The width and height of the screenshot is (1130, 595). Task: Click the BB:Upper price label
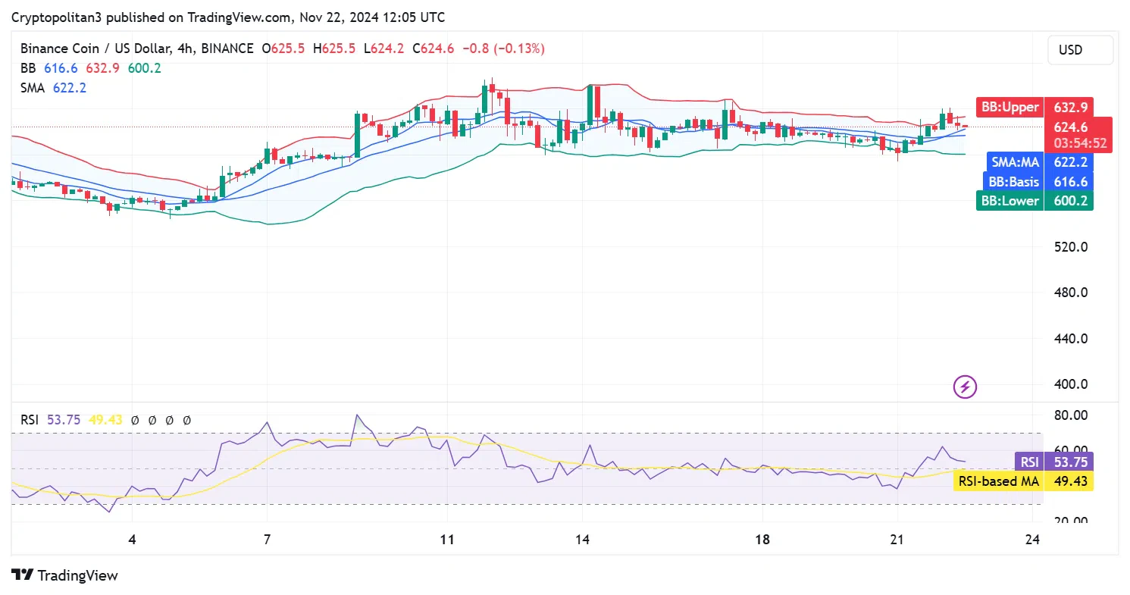click(x=1009, y=107)
